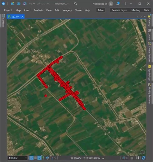The width and height of the screenshot is (153, 162).
Task: Open the Data contextual tab
Action: (146, 10)
